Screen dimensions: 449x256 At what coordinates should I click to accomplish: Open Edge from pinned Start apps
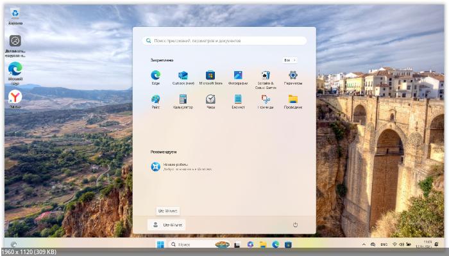pyautogui.click(x=155, y=76)
